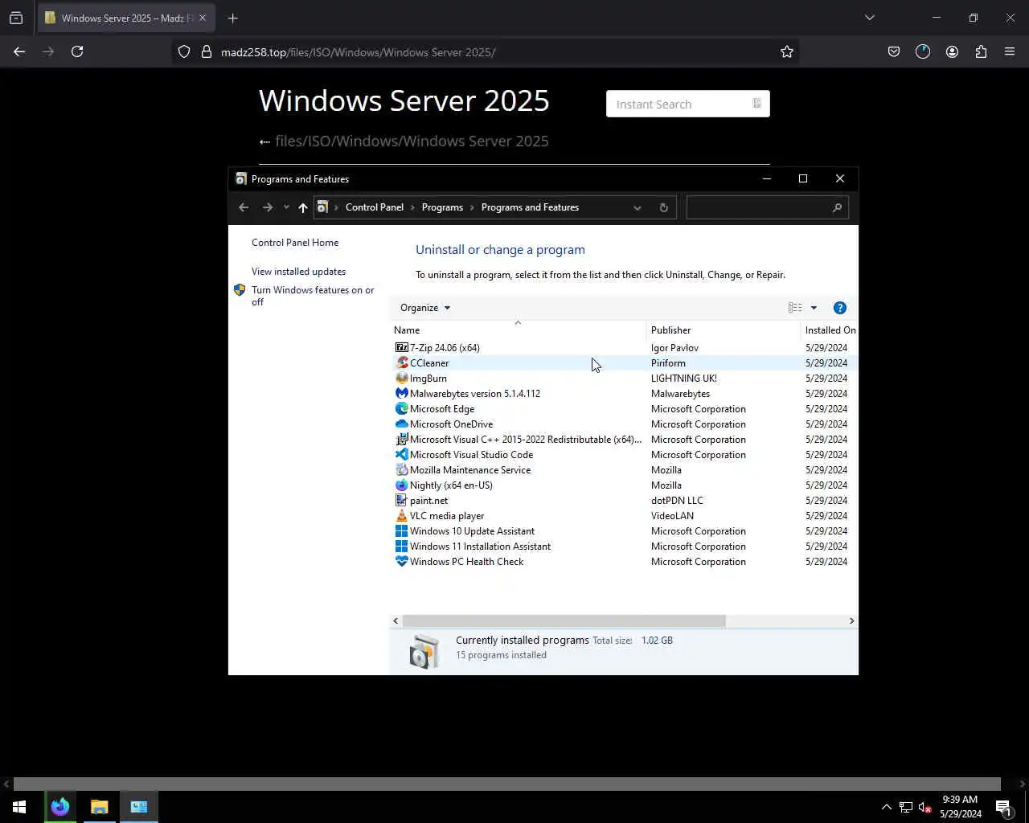The width and height of the screenshot is (1029, 823).
Task: Open File Explorer from the taskbar
Action: tap(100, 806)
